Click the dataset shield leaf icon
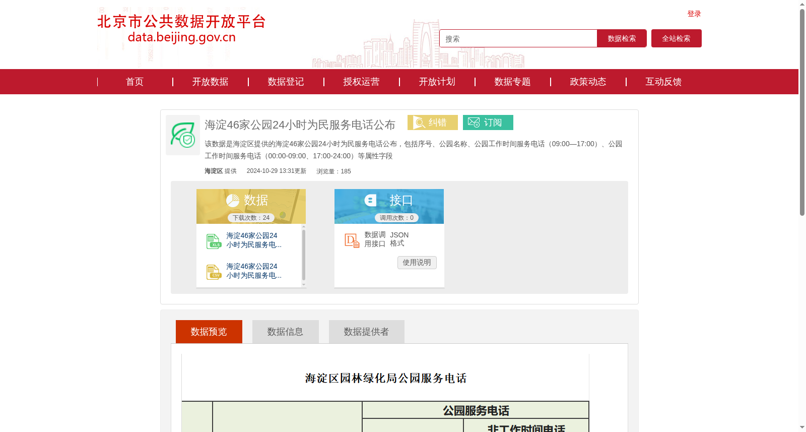 [x=183, y=135]
